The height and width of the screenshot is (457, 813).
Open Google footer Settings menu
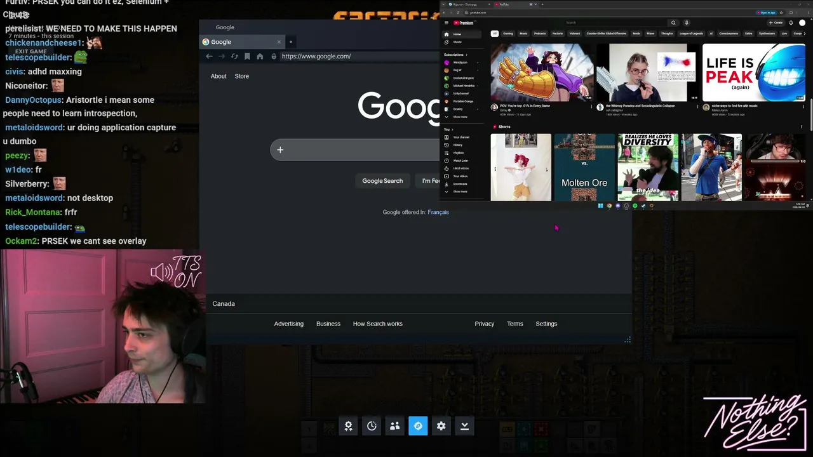coord(546,324)
